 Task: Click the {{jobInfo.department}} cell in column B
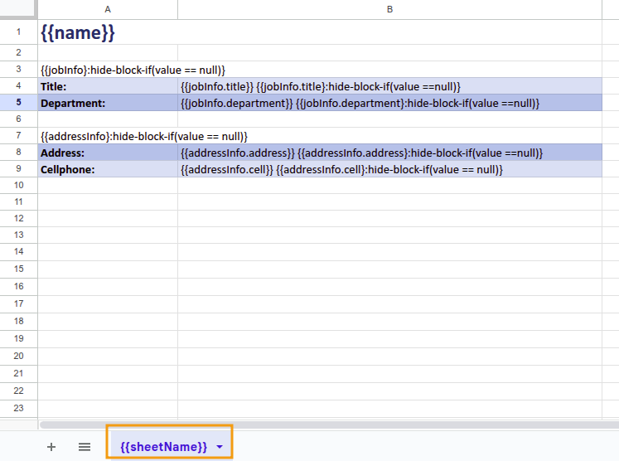click(x=389, y=103)
